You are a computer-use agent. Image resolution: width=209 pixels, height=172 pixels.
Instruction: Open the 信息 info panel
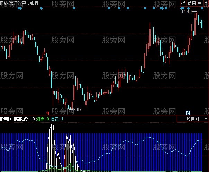click(192, 3)
